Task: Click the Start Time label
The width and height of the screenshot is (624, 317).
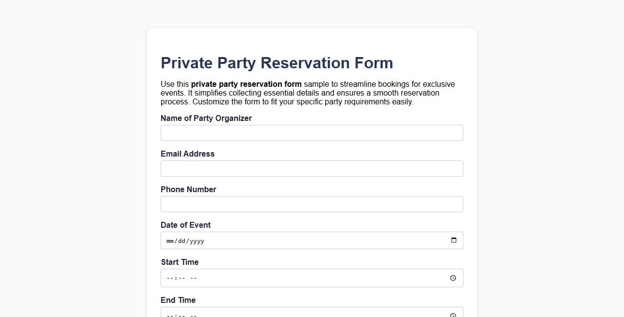Action: pyautogui.click(x=180, y=262)
